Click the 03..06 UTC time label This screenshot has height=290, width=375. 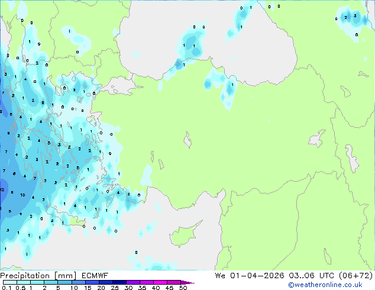click(311, 276)
